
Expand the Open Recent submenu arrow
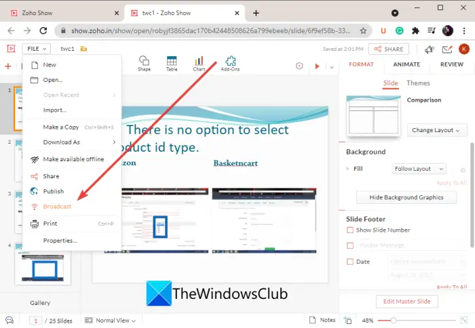[114, 95]
